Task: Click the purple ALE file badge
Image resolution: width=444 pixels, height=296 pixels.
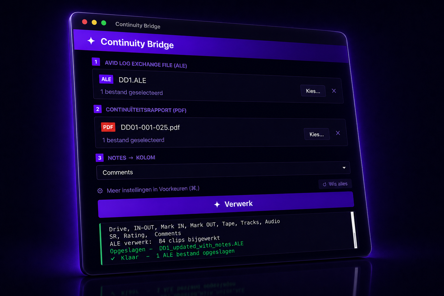Action: pyautogui.click(x=106, y=79)
